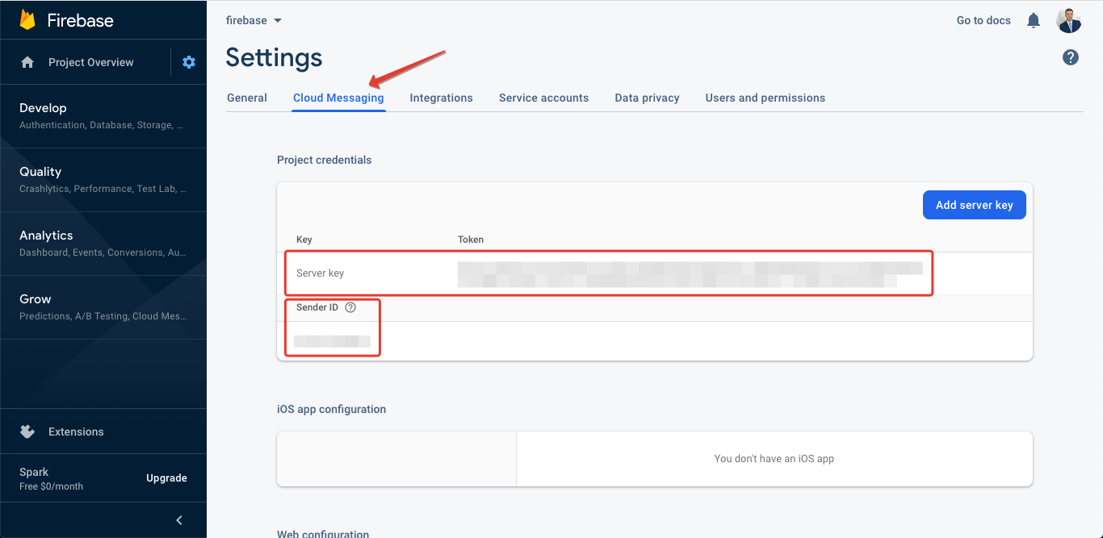This screenshot has height=538, width=1103.
Task: Click the help question mark icon
Action: pos(1071,57)
